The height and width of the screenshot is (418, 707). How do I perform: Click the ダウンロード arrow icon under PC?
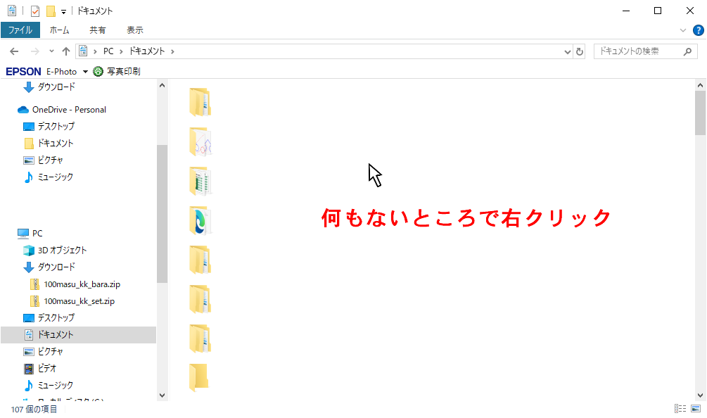(28, 267)
